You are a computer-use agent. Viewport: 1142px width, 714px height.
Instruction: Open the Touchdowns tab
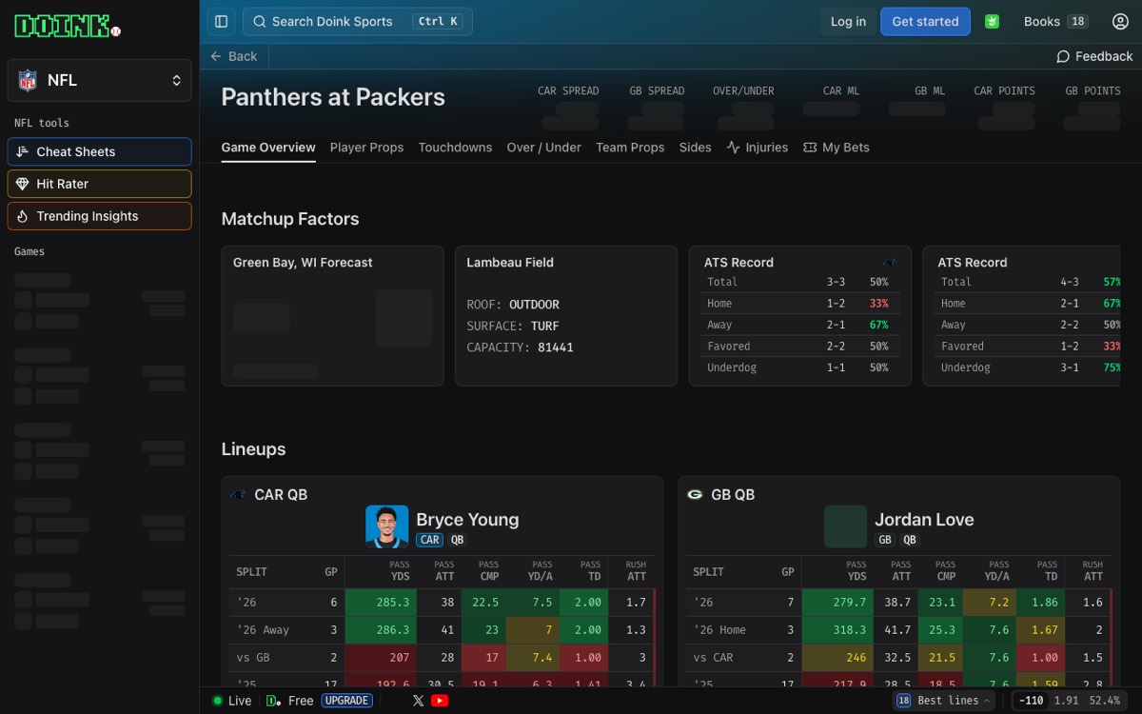(455, 148)
